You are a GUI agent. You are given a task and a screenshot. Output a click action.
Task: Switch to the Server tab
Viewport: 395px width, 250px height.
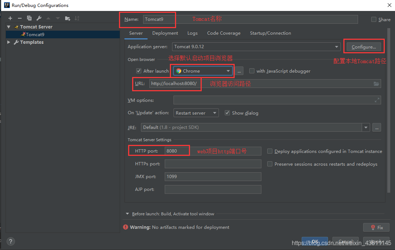coord(136,33)
